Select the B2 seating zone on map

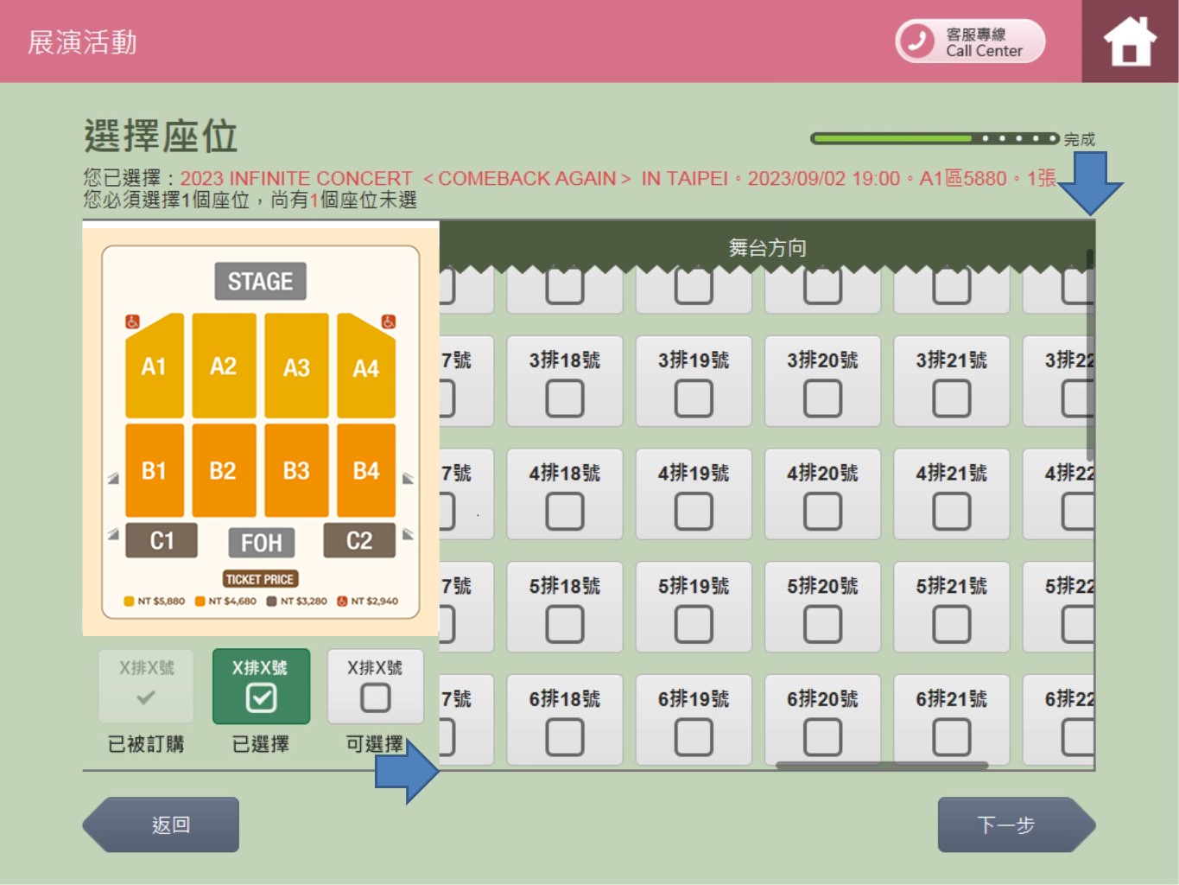(223, 470)
